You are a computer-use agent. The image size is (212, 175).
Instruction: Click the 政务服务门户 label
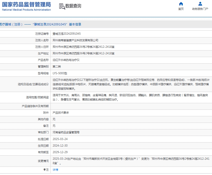tap(200, 9)
